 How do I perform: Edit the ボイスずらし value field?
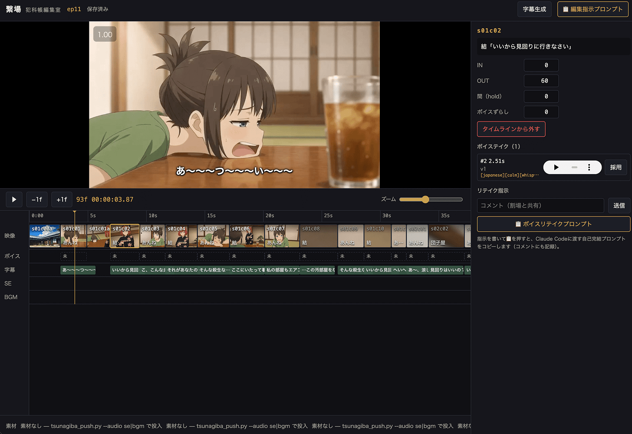[x=541, y=112]
